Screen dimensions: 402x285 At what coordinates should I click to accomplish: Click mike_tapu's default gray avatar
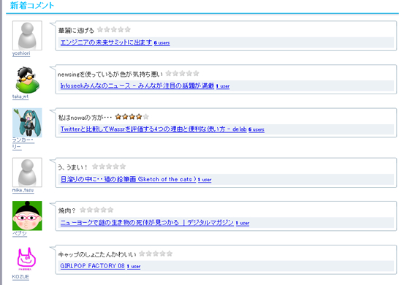click(27, 172)
